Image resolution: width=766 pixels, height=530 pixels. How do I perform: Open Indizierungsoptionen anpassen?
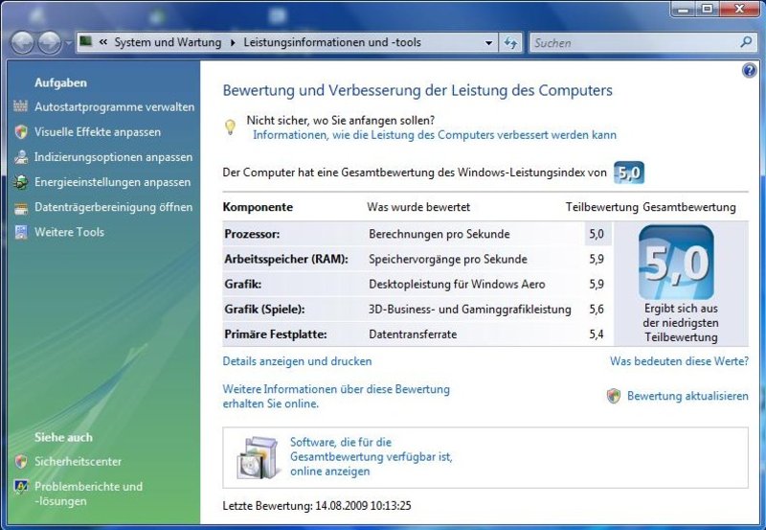(113, 157)
